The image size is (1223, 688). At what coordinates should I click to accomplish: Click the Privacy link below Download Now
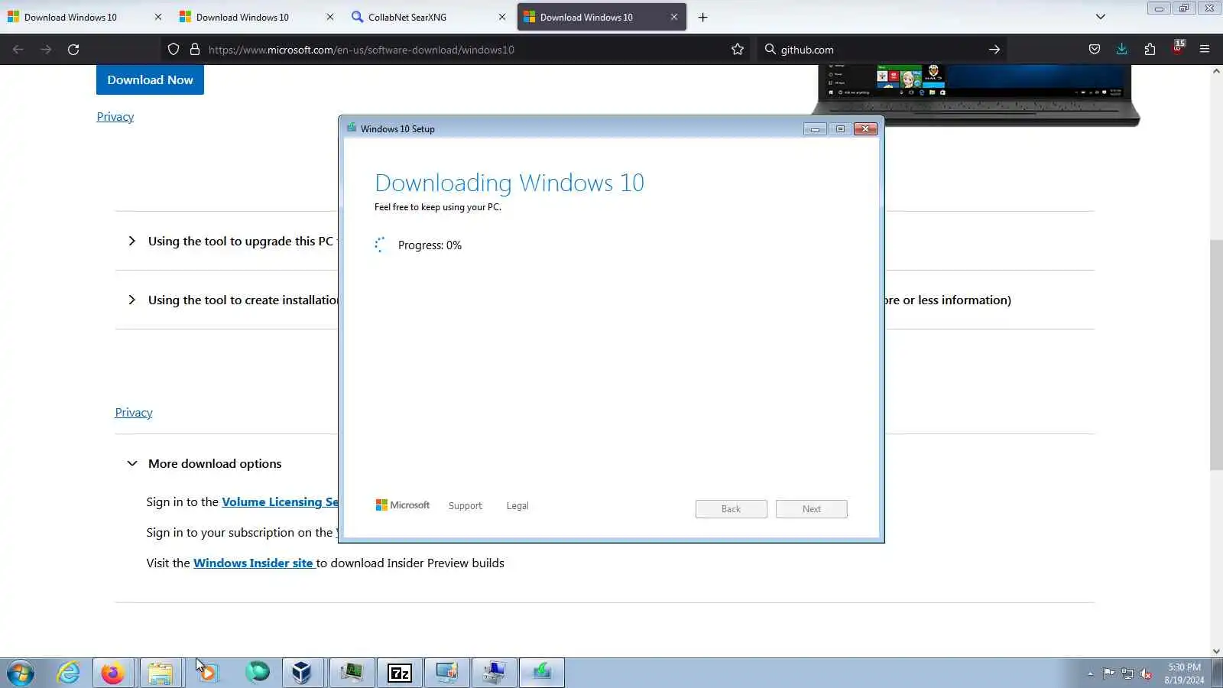[x=115, y=116]
